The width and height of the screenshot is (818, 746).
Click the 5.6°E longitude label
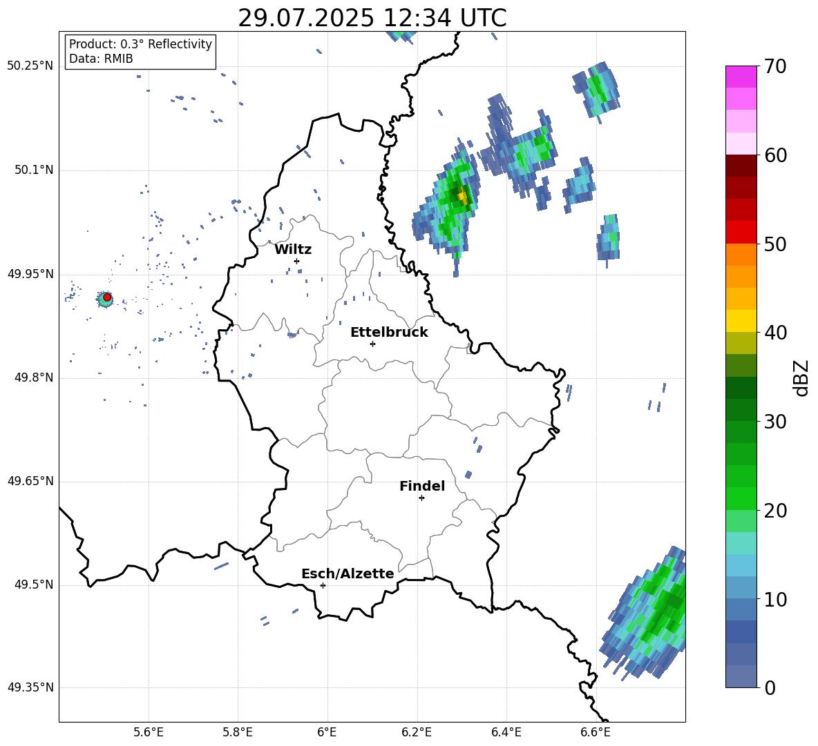tap(149, 733)
